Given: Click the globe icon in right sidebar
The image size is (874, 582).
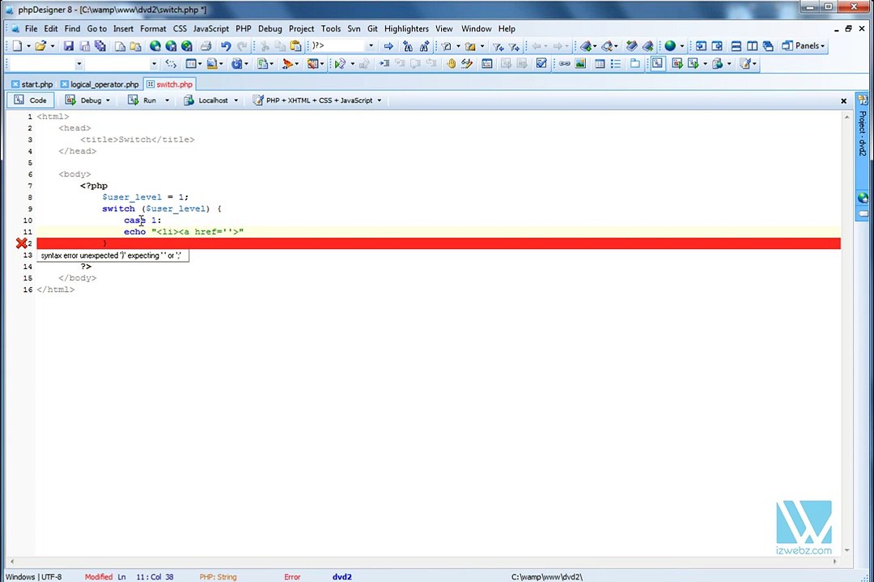Looking at the screenshot, I should [x=863, y=198].
